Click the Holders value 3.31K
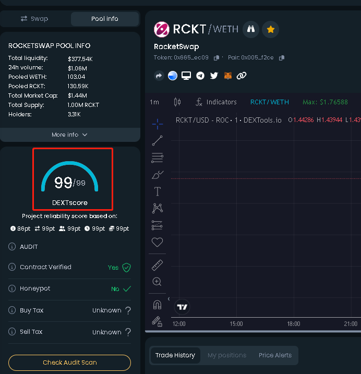Screen dimensions: 361x374 pyautogui.click(x=74, y=114)
